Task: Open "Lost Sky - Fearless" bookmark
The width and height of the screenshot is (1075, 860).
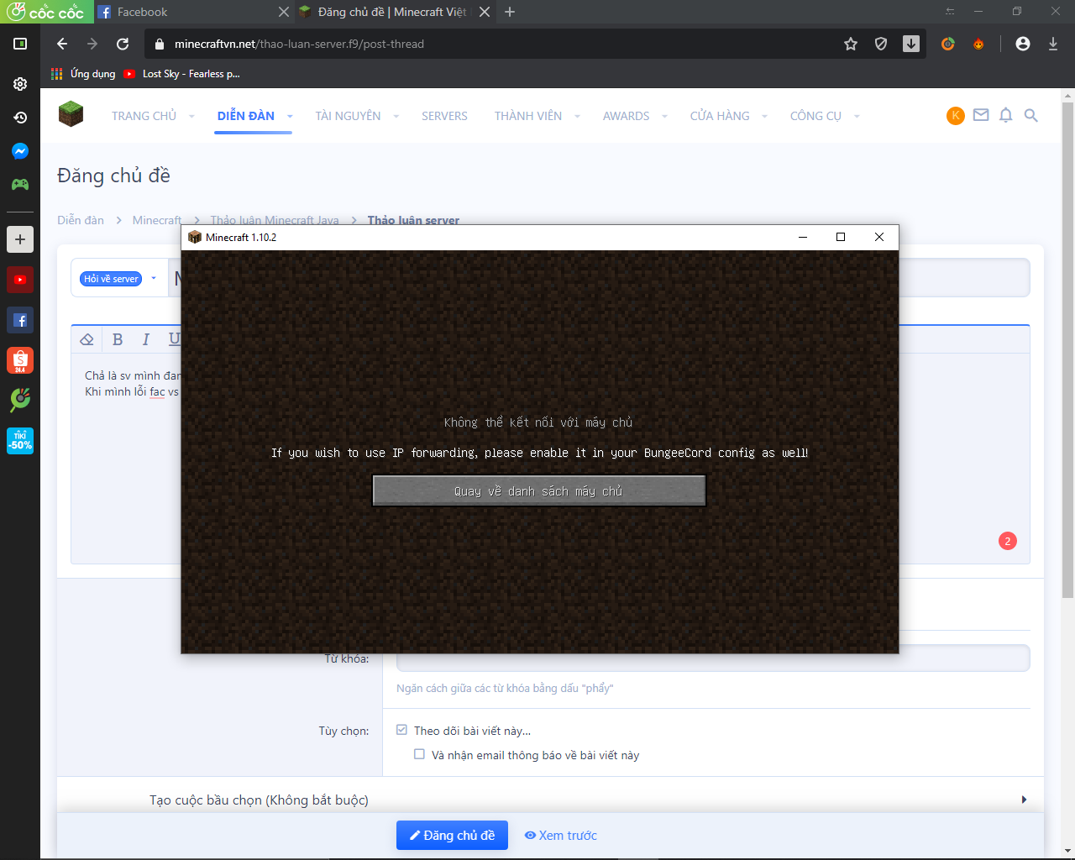Action: (182, 74)
